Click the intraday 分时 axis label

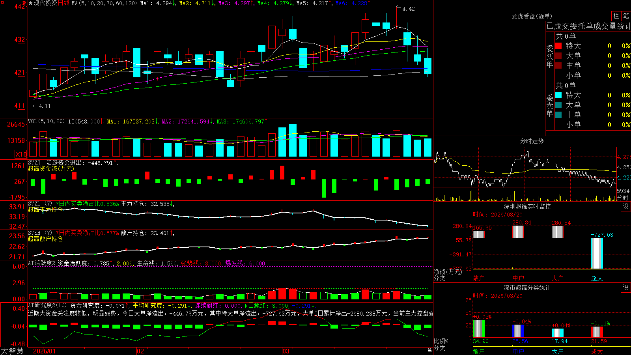pyautogui.click(x=623, y=198)
